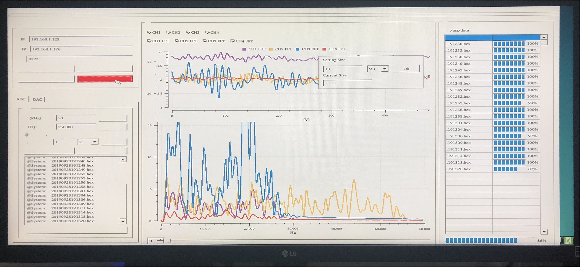Edit the Setting Size value field showing 10
This screenshot has height=267, width=580.
pos(343,69)
